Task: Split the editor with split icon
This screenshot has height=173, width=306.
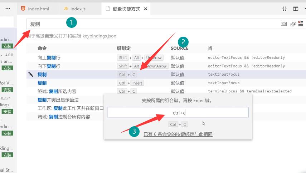Action: (296, 9)
